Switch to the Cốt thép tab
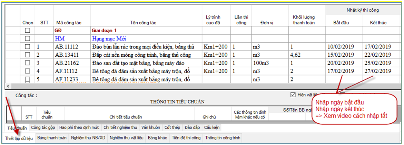Image resolution: width=404 pixels, height=145 pixels. (x=173, y=127)
